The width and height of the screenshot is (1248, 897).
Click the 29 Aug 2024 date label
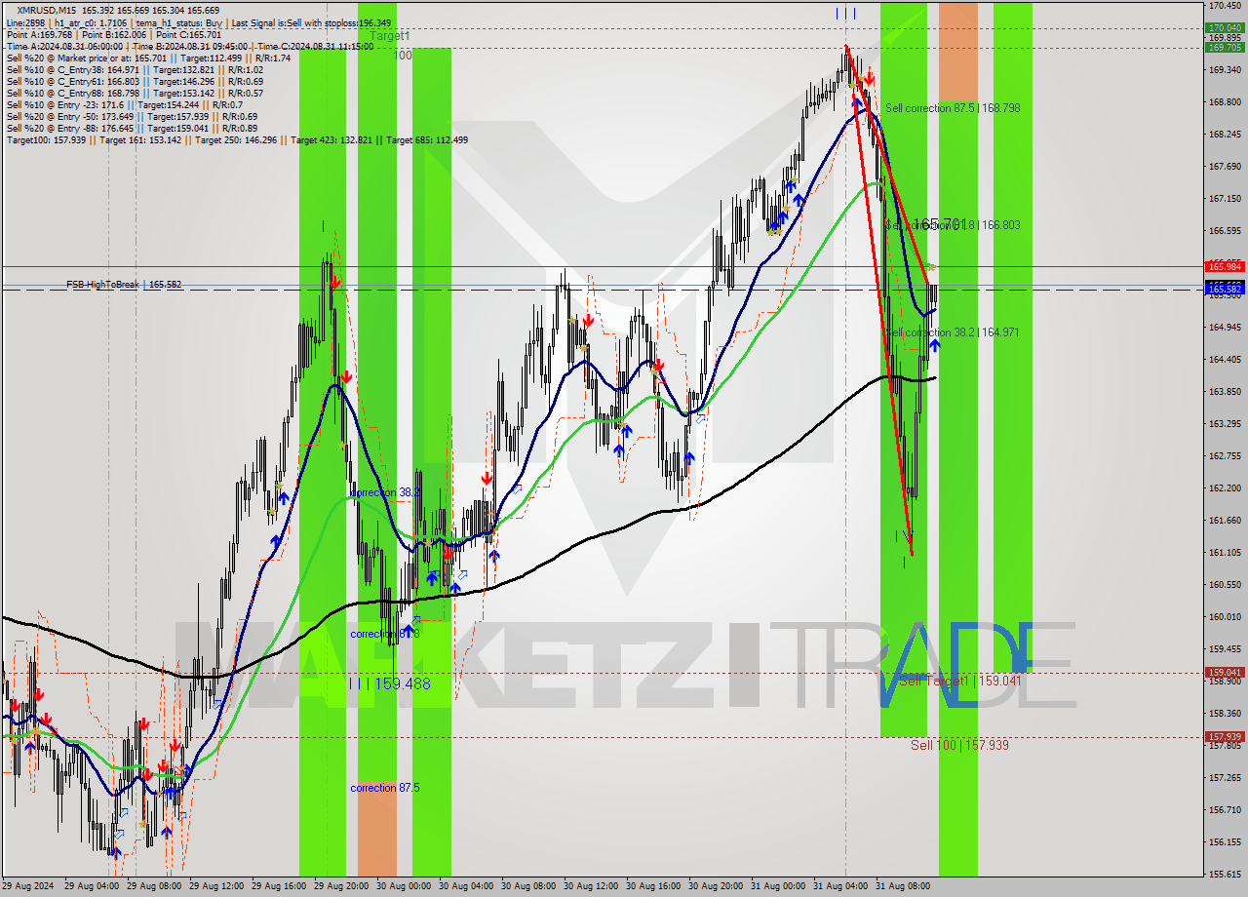(29, 886)
